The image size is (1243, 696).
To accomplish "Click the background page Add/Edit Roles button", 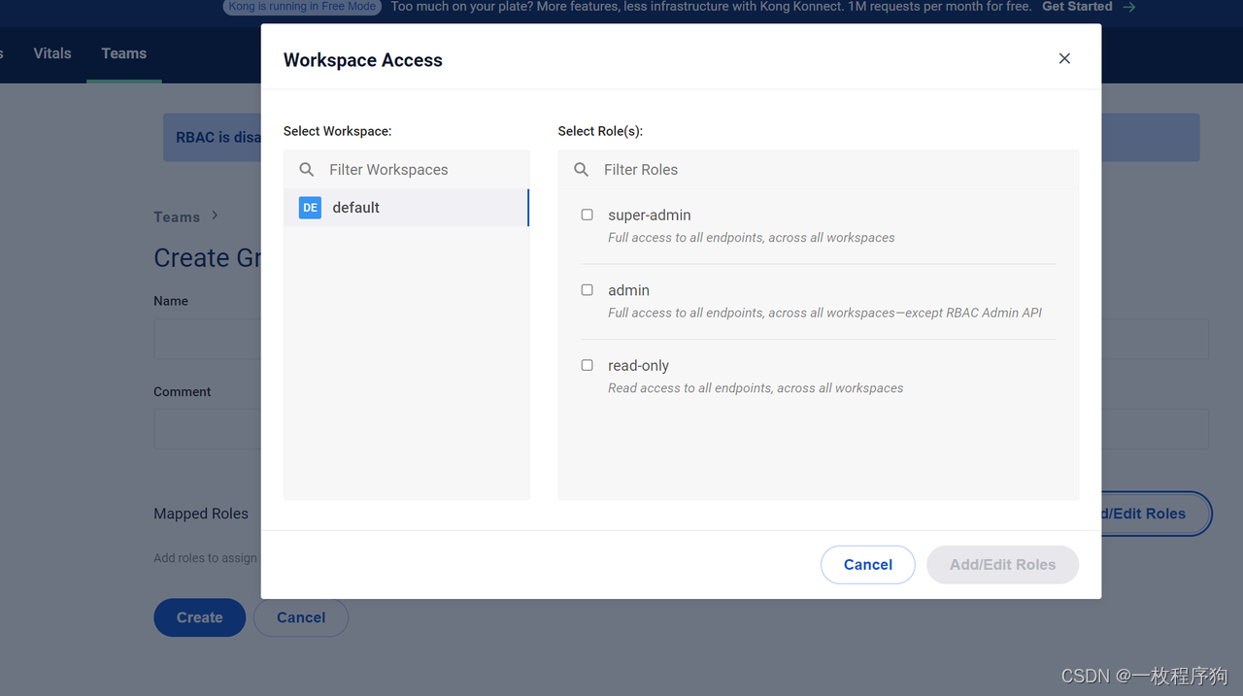I will coord(1156,514).
